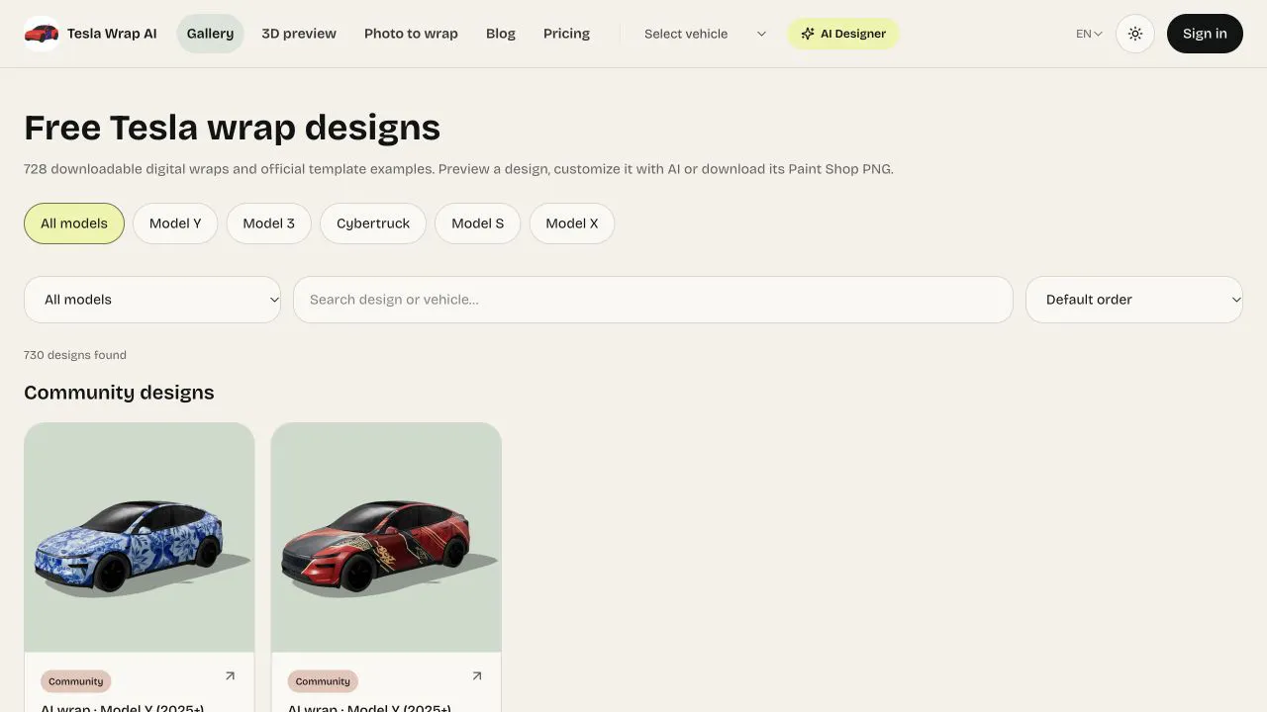Select the All models filter chip
Viewport: 1267px width, 712px height.
click(74, 223)
